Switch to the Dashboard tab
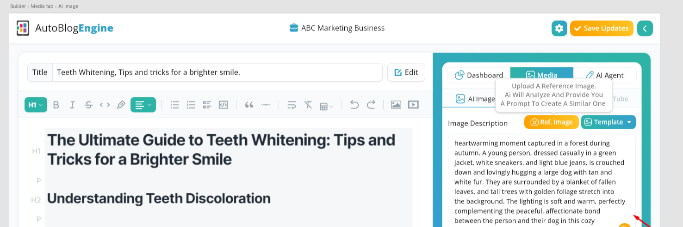 point(478,75)
